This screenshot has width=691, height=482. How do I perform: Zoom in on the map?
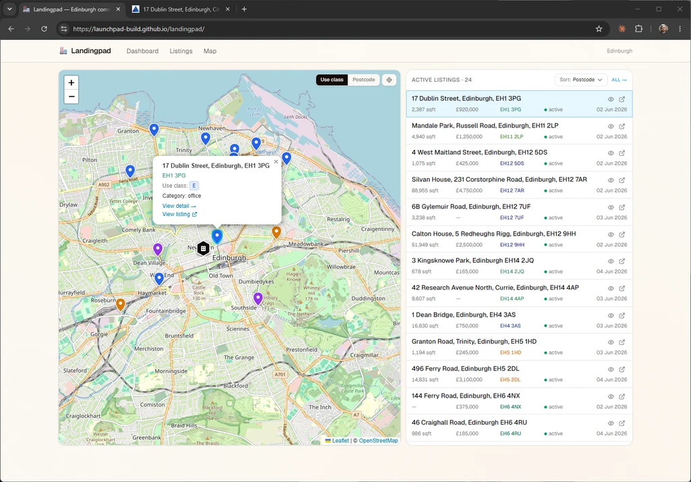pyautogui.click(x=72, y=82)
